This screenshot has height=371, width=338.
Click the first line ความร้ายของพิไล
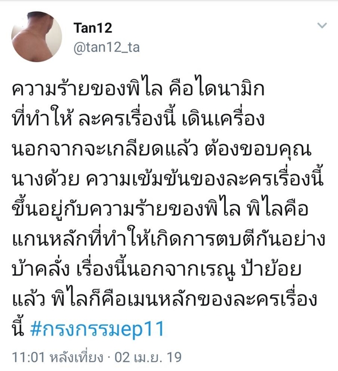(87, 89)
